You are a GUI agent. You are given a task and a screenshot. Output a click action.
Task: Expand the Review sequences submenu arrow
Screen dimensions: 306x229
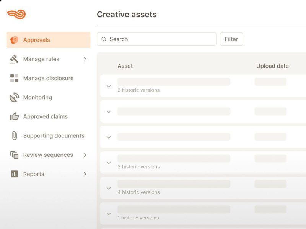(85, 155)
